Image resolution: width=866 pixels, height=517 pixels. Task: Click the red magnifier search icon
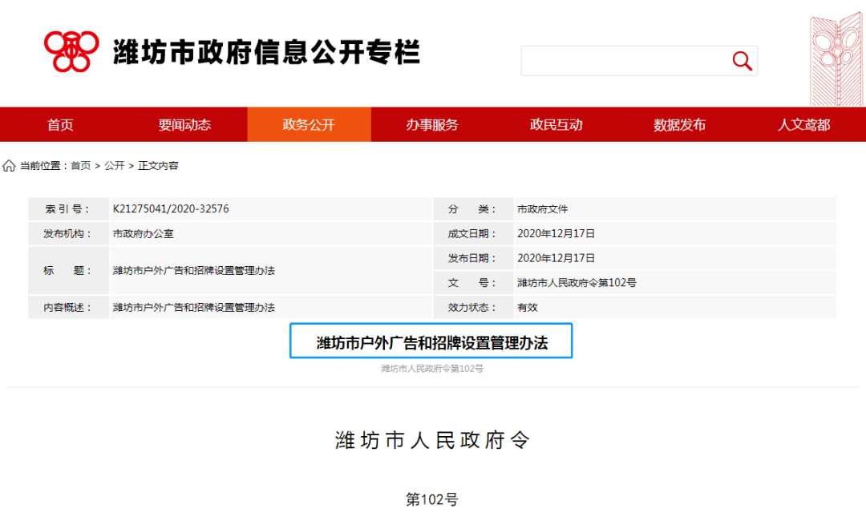click(x=742, y=61)
